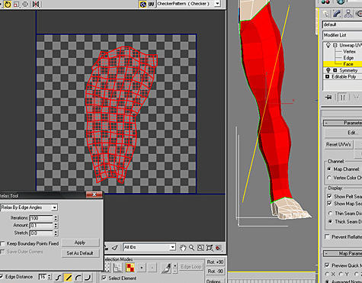Adjust the Iterations spinner arrows
The width and height of the screenshot is (362, 283).
click(x=56, y=218)
